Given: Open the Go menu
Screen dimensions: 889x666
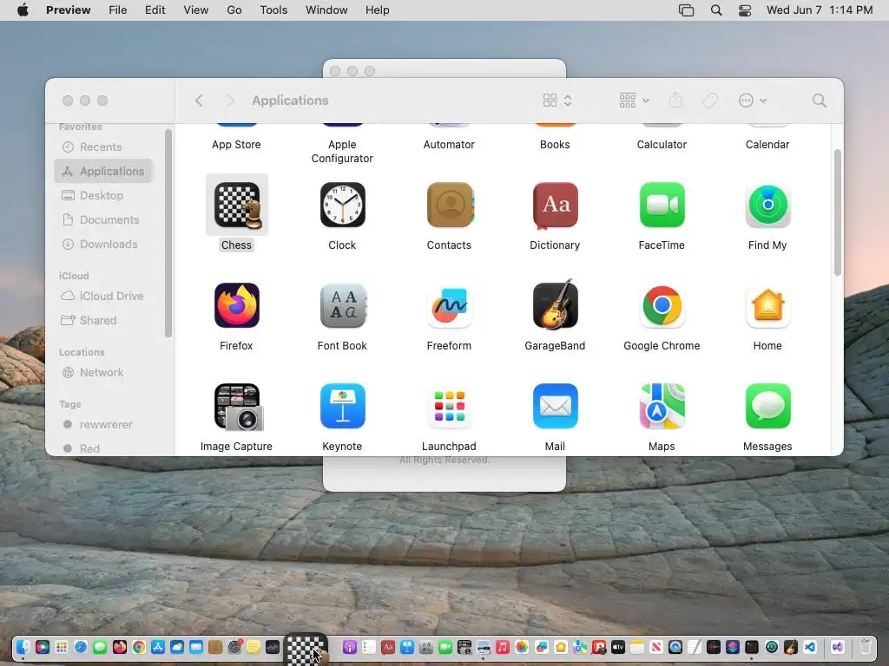Looking at the screenshot, I should tap(234, 10).
